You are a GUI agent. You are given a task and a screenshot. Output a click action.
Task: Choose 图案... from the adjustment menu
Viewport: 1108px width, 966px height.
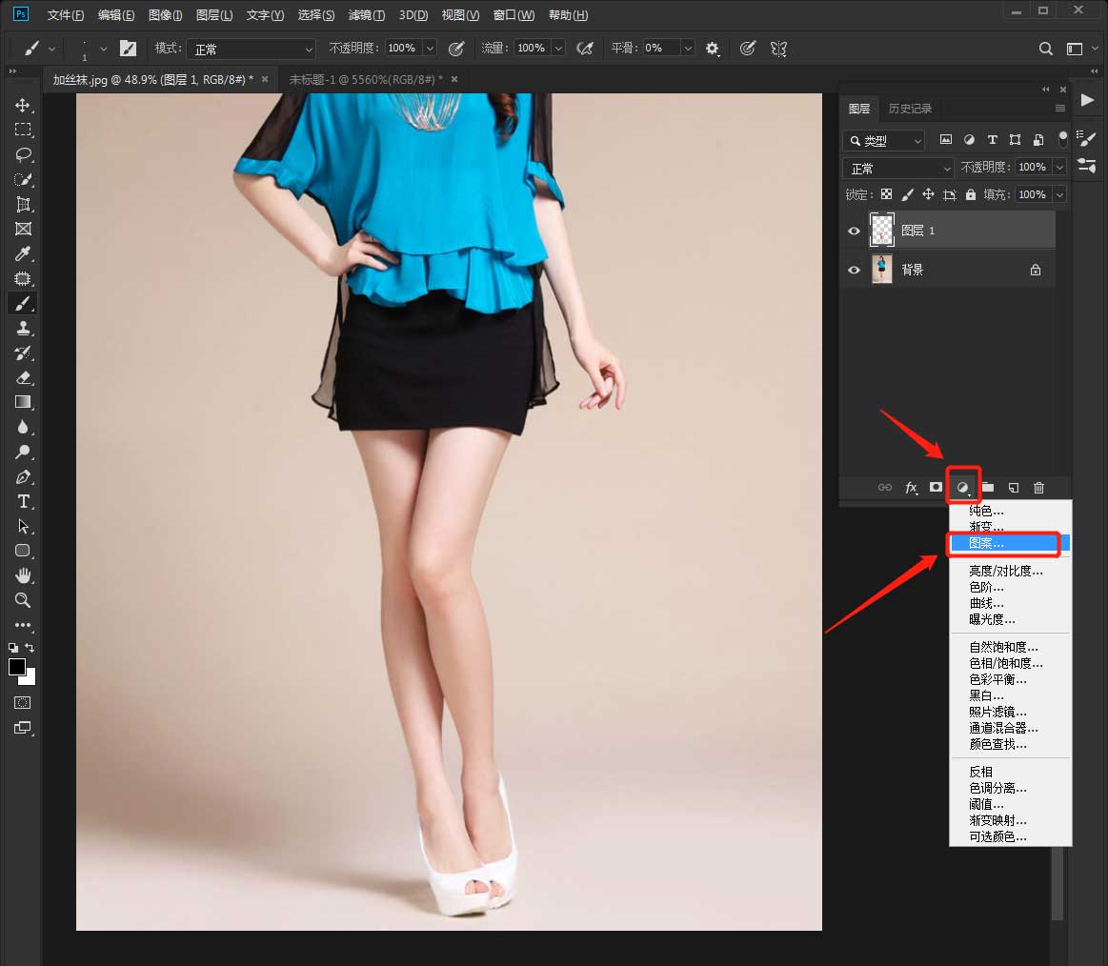(x=1010, y=543)
